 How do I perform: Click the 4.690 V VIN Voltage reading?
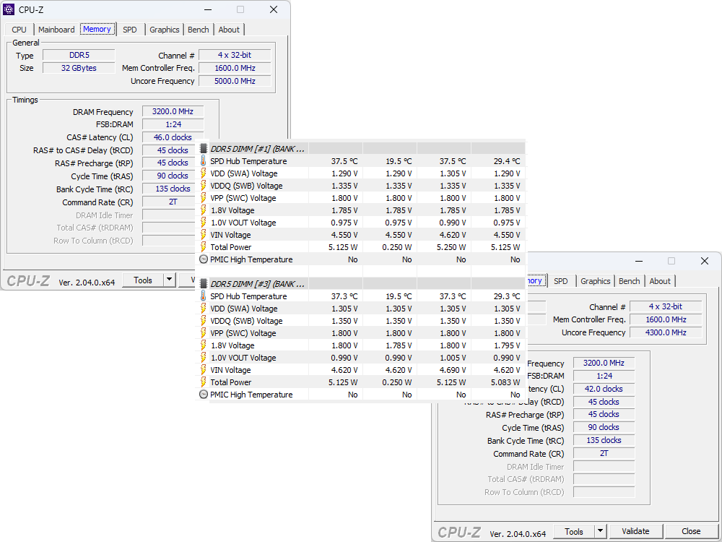[x=453, y=369]
